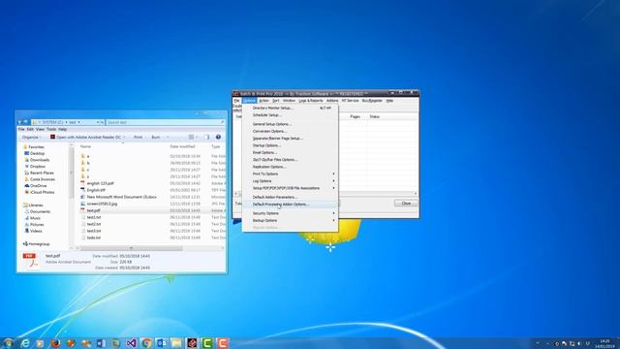Select test.pdf file in Explorer list
The width and height of the screenshot is (620, 349).
[x=93, y=210]
